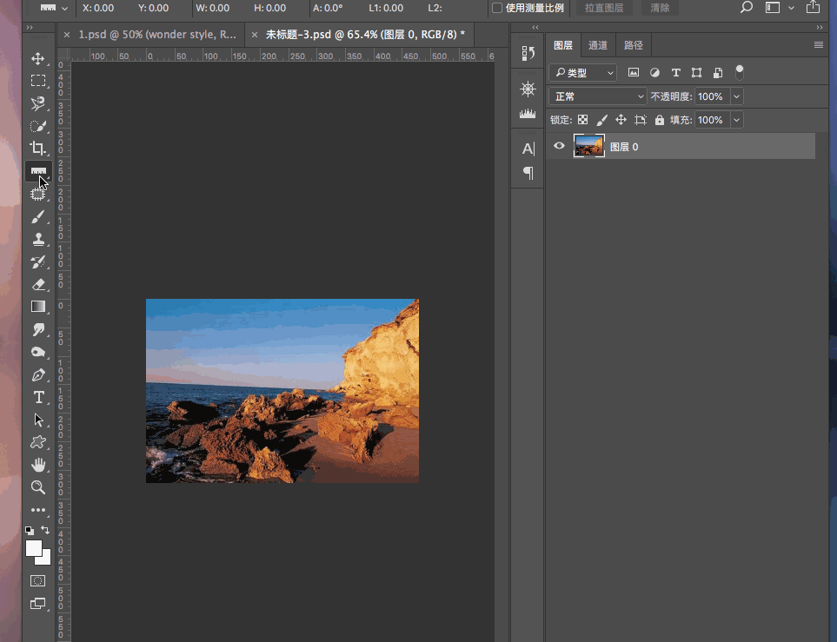Activate the Horizontal Type tool
The image size is (837, 642).
tap(38, 397)
